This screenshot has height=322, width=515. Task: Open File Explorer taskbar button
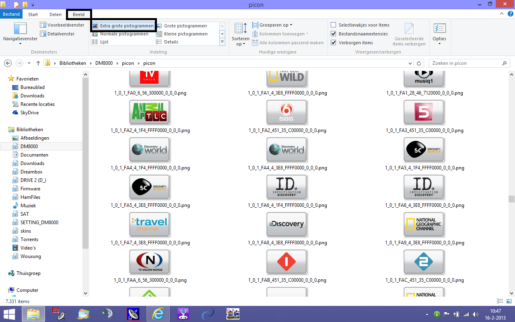(x=33, y=314)
